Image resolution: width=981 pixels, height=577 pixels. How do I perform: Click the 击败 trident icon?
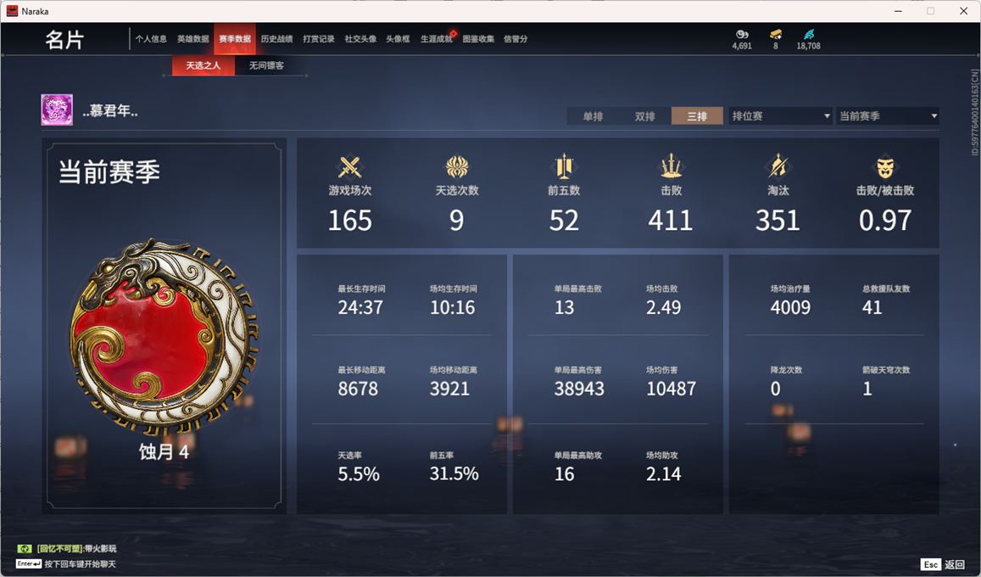click(x=671, y=166)
